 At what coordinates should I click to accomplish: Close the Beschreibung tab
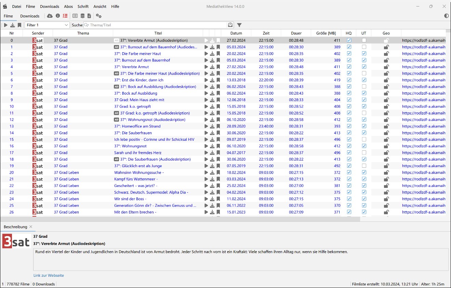tap(31, 227)
